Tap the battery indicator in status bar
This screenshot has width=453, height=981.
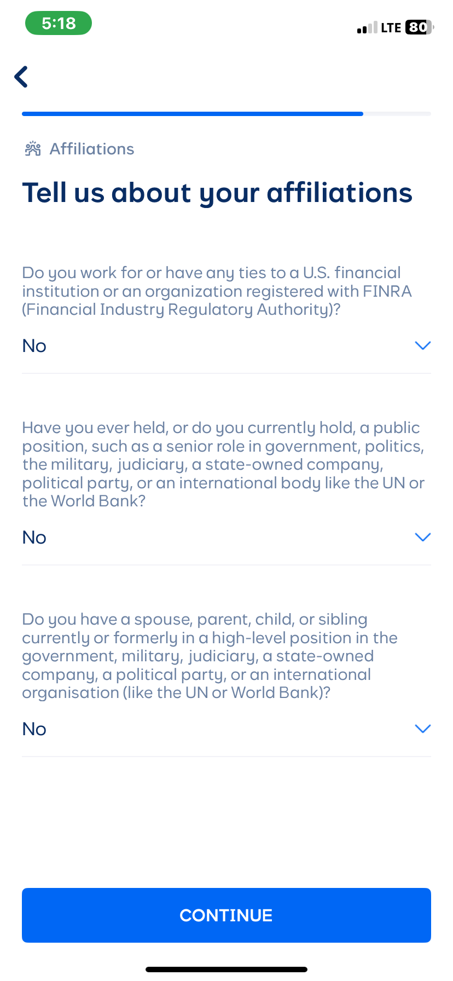419,27
